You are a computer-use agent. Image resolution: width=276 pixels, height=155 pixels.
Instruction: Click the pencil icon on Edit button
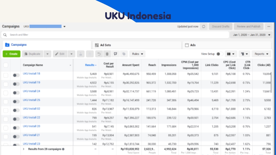(x=57, y=54)
